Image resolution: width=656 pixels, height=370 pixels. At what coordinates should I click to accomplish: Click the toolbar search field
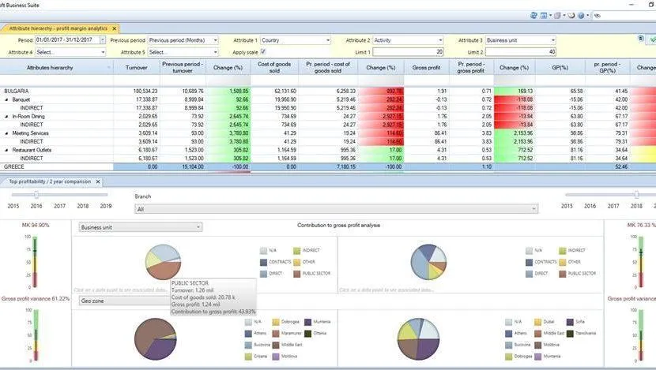point(624,16)
